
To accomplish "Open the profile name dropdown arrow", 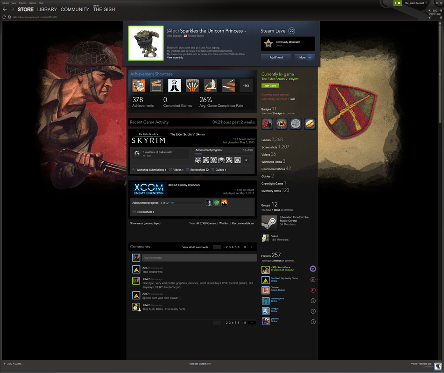I will pos(245,31).
